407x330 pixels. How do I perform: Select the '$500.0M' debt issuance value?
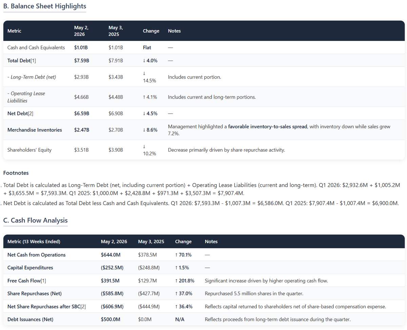coord(111,319)
